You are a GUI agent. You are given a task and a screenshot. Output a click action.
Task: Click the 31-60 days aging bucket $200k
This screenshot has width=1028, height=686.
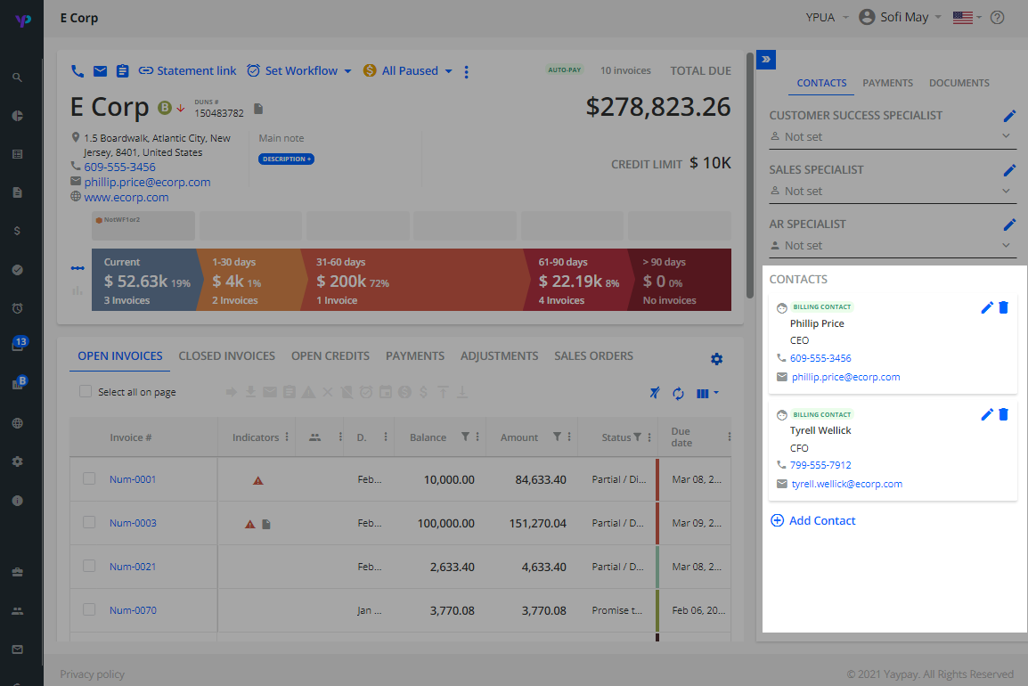(x=416, y=280)
